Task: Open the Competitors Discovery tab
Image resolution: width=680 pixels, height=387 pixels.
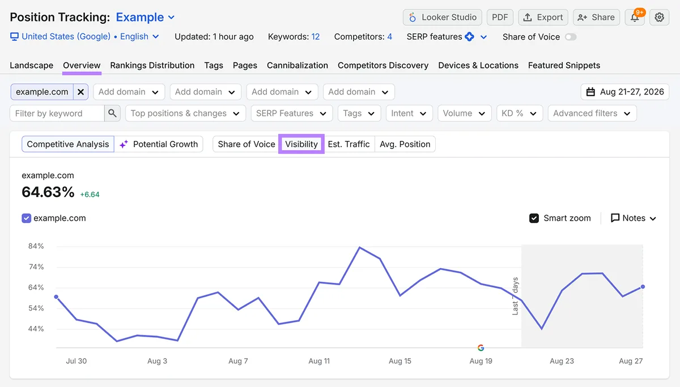Action: (383, 65)
